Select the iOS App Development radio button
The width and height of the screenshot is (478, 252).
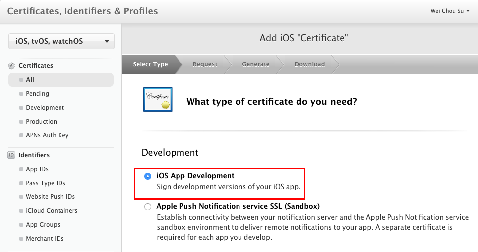148,176
